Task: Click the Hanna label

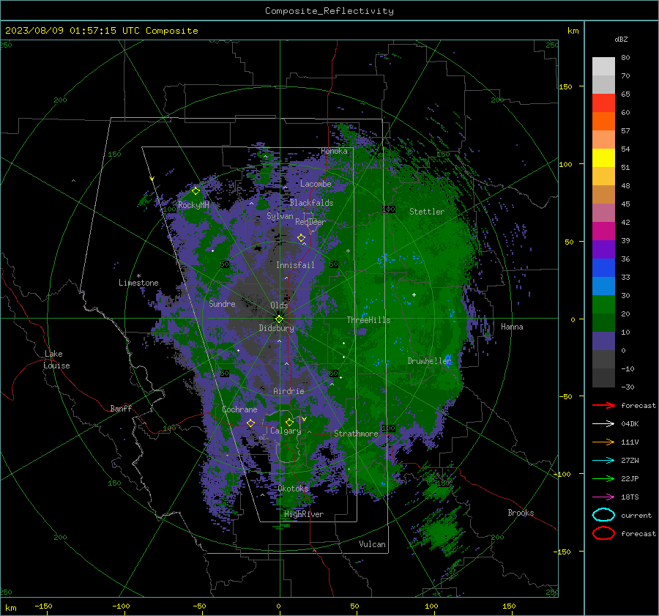Action: [x=512, y=327]
